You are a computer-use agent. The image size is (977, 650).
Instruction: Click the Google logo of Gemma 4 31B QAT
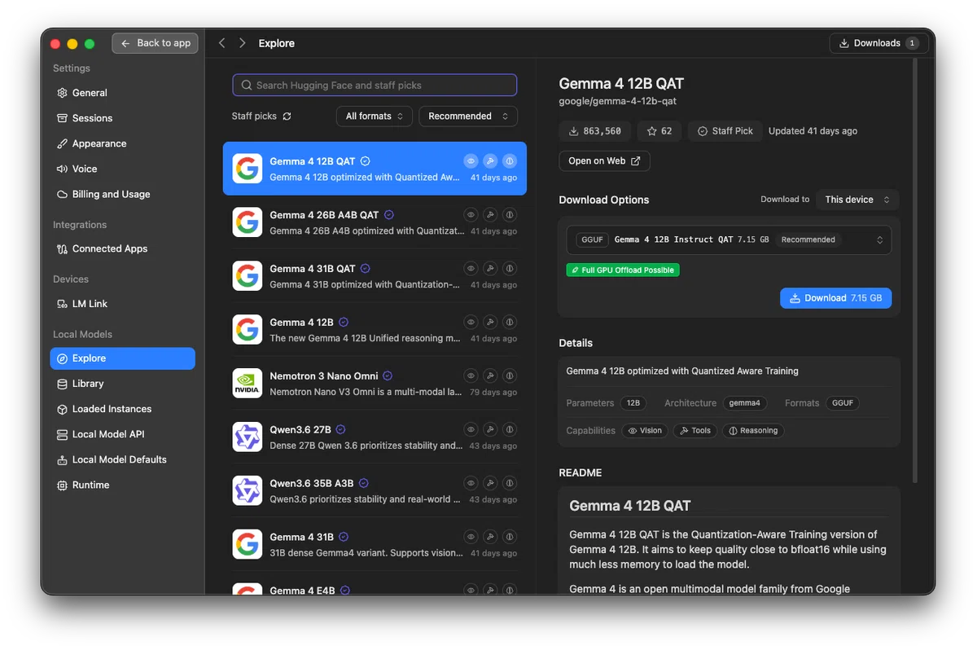tap(248, 276)
